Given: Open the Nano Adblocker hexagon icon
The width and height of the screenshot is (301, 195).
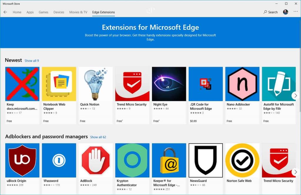Looking at the screenshot, I should [242, 84].
